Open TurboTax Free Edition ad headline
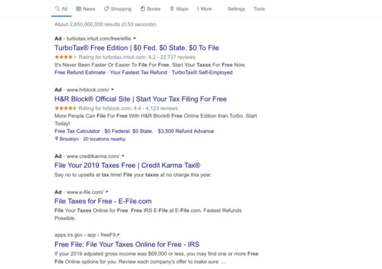382x269 pixels. [136, 48]
